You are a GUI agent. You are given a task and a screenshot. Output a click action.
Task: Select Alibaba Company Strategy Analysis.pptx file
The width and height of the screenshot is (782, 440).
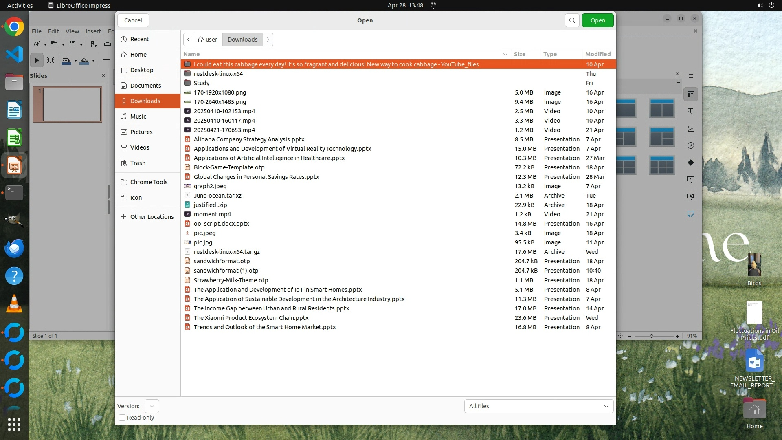pyautogui.click(x=249, y=139)
